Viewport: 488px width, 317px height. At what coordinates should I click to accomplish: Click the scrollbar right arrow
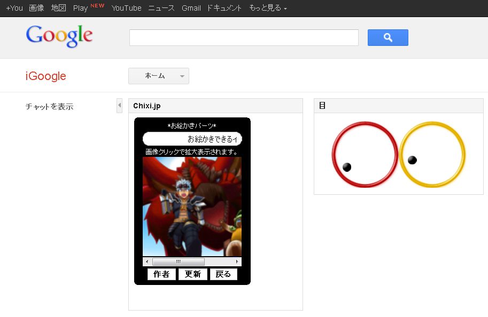click(x=237, y=262)
